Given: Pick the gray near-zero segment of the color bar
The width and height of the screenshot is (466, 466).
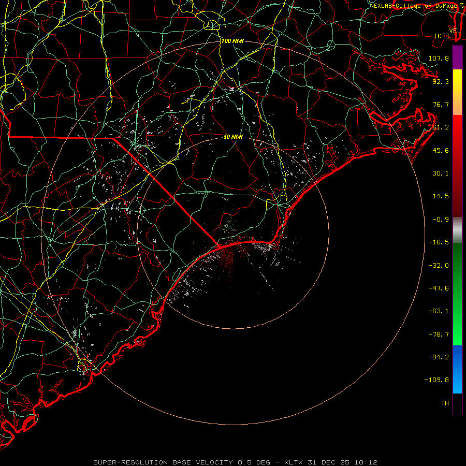Looking at the screenshot, I should click(x=457, y=230).
